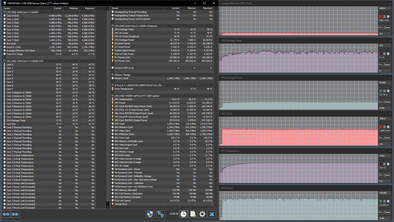Click Fit y in Average Effective CPU Clock graph
Image resolution: width=394 pixels, height=222 pixels.
pos(381,28)
